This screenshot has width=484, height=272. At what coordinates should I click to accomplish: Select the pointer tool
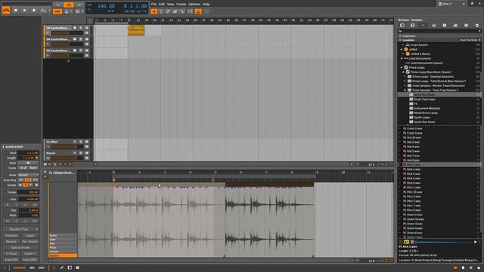[154, 11]
